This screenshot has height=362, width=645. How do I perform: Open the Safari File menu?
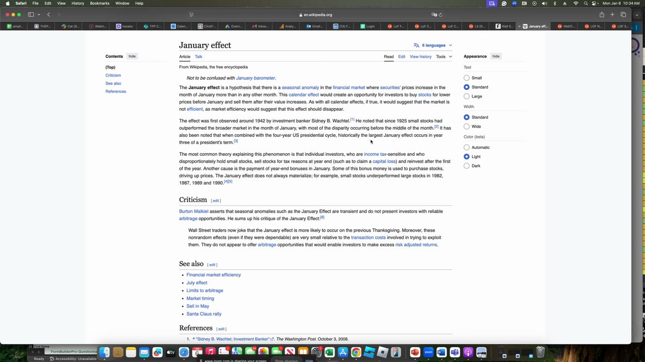(x=35, y=3)
